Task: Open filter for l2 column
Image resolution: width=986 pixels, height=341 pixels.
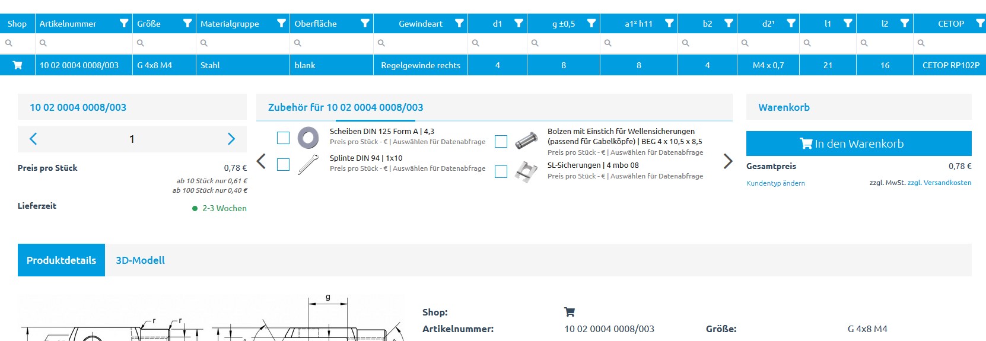Action: (905, 24)
